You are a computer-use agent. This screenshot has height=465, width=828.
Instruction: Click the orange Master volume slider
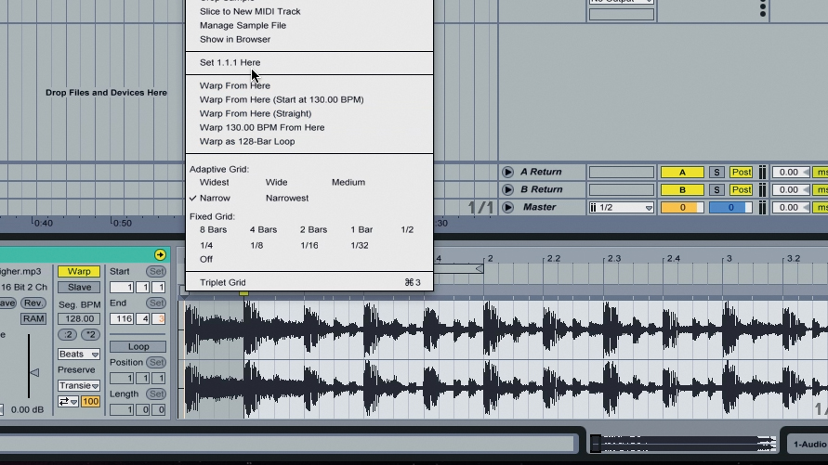[682, 207]
